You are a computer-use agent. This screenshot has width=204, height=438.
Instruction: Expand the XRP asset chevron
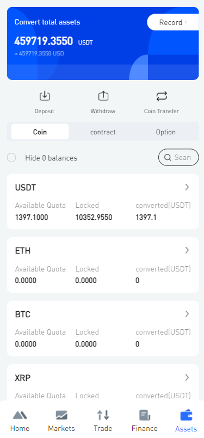[x=187, y=378]
